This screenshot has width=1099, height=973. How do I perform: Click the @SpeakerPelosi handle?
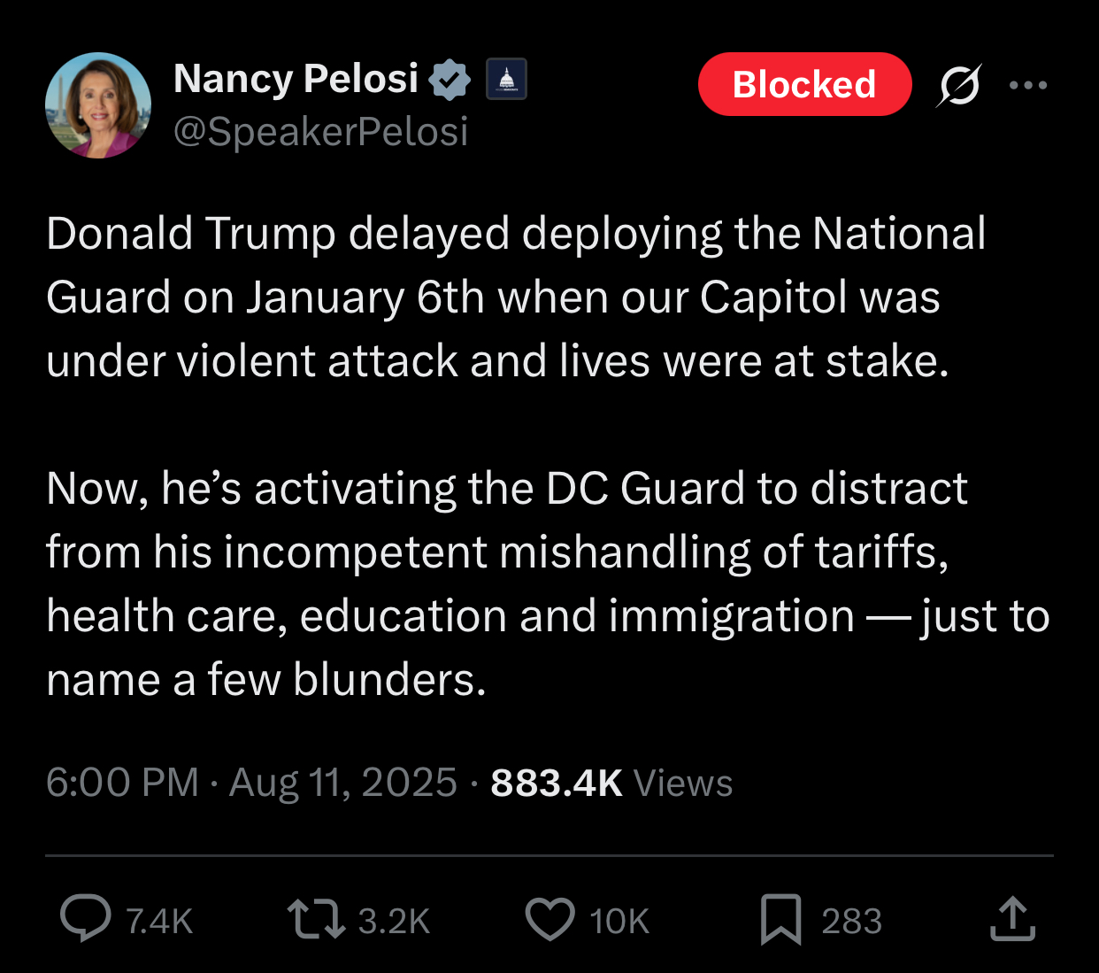[320, 131]
